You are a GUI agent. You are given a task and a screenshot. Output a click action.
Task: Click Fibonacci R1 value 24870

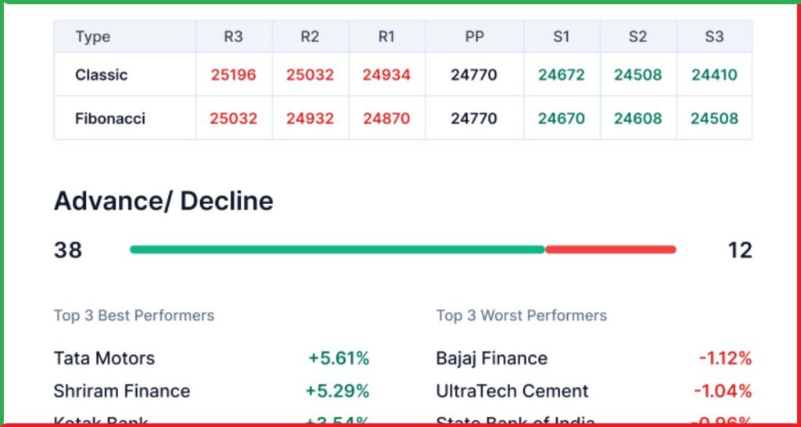[x=386, y=119]
